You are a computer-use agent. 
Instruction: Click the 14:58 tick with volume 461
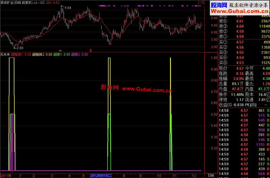click(244, 110)
